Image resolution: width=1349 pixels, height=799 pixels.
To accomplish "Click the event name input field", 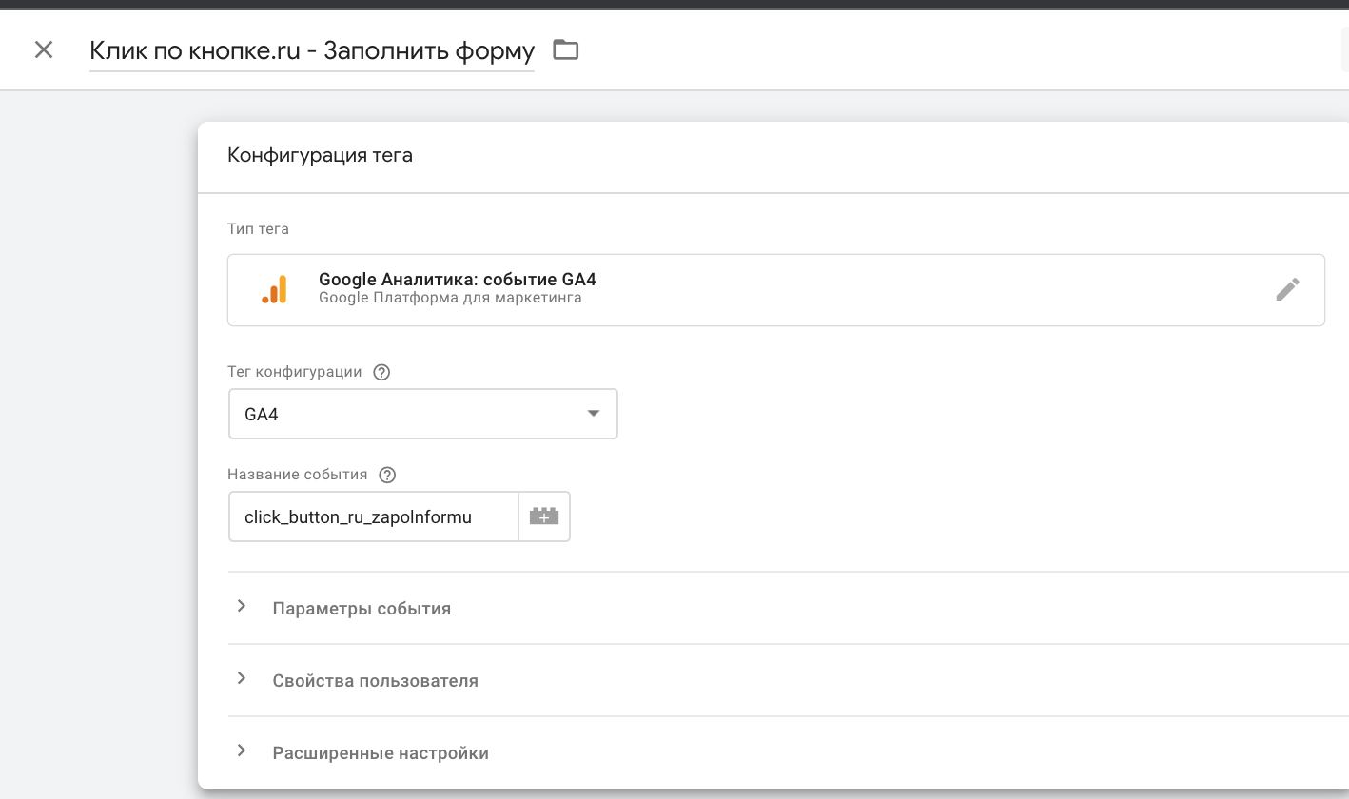I will pos(373,516).
